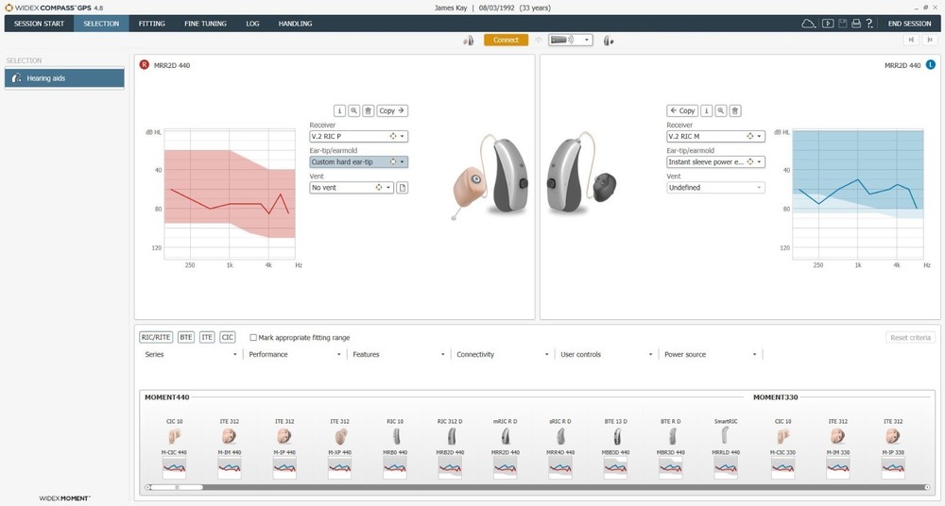Expand the Features filter dropdown

pyautogui.click(x=399, y=355)
